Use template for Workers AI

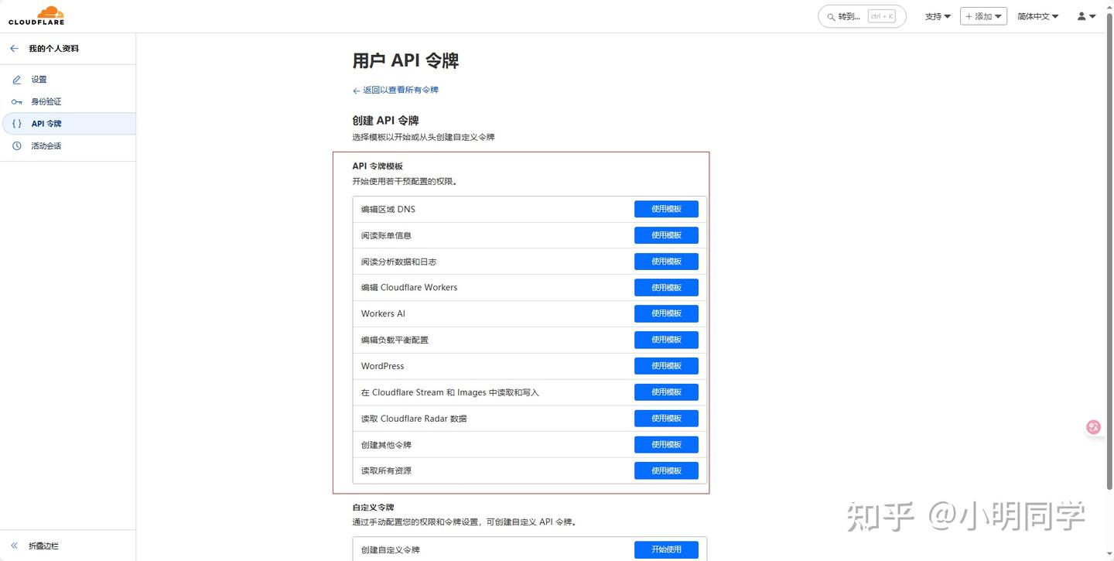666,313
